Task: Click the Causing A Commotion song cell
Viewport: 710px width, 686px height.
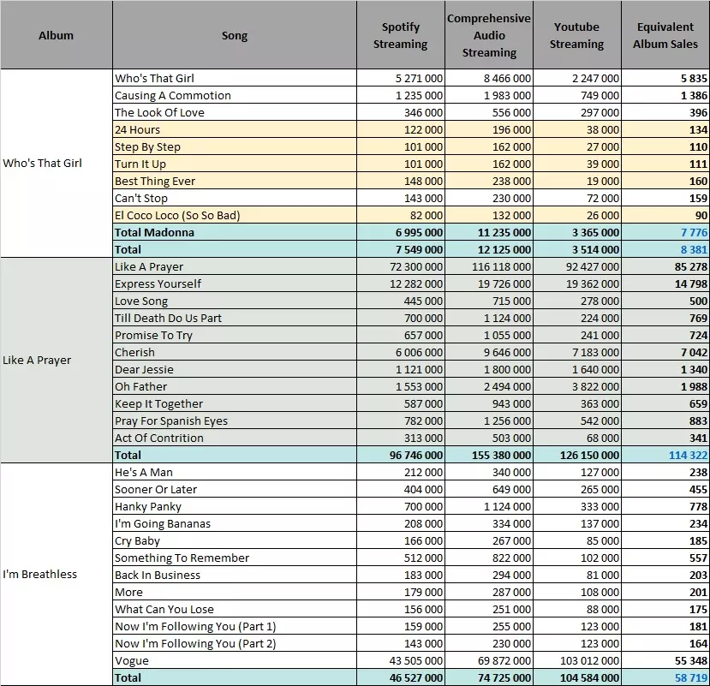Action: (235, 95)
